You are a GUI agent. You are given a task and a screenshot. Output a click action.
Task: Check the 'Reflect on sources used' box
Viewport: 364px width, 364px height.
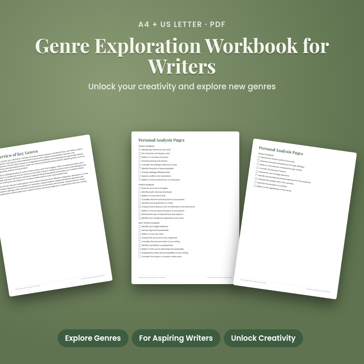coord(140,234)
